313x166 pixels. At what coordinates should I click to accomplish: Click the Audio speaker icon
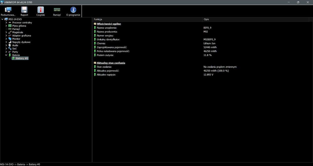tap(10, 45)
